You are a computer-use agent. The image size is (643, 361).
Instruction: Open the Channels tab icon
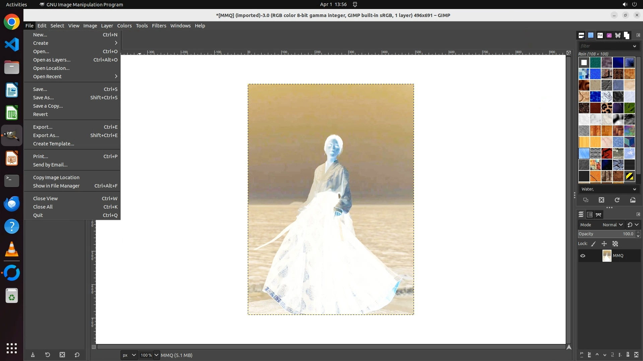[x=590, y=215]
